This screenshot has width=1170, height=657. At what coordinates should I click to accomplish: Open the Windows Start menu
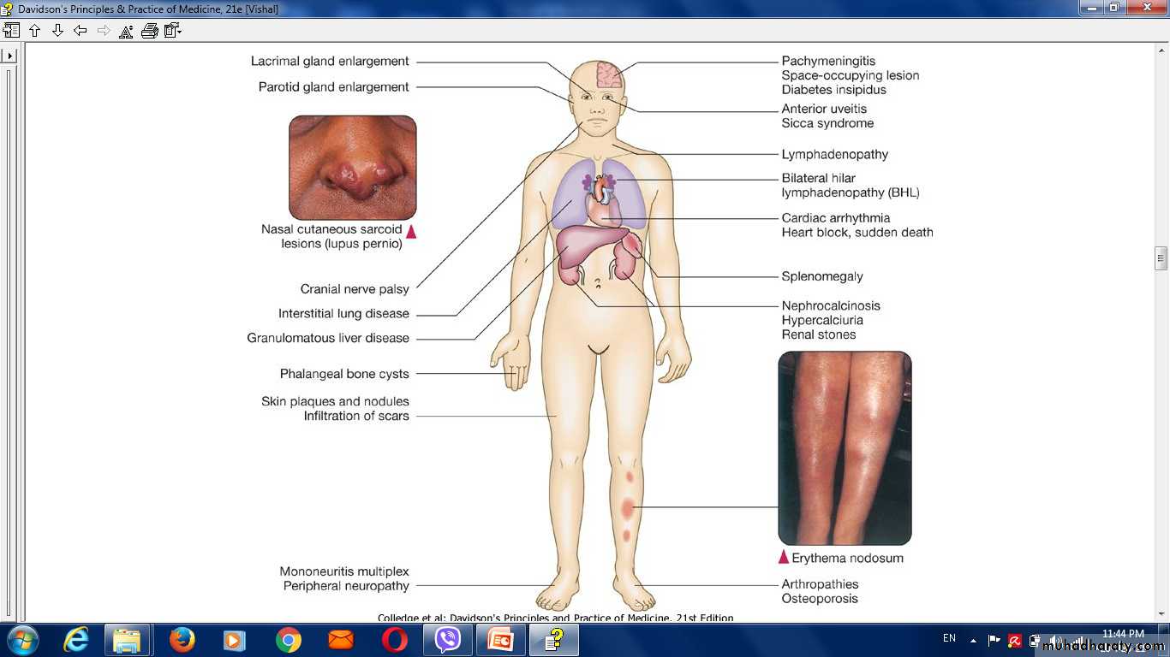click(21, 640)
